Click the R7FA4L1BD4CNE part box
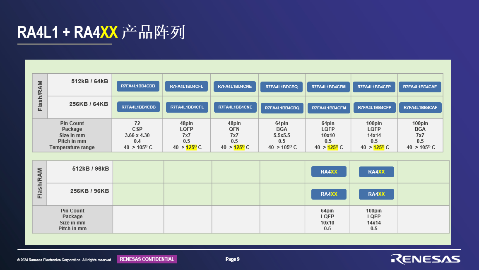Screen dimensions: 479x270 (x=235, y=87)
